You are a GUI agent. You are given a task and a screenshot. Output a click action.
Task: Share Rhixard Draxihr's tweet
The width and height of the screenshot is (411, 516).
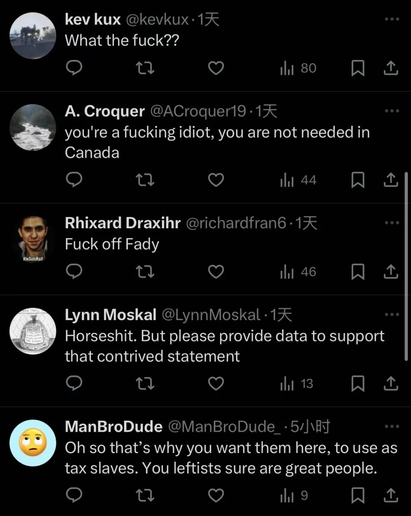(391, 272)
